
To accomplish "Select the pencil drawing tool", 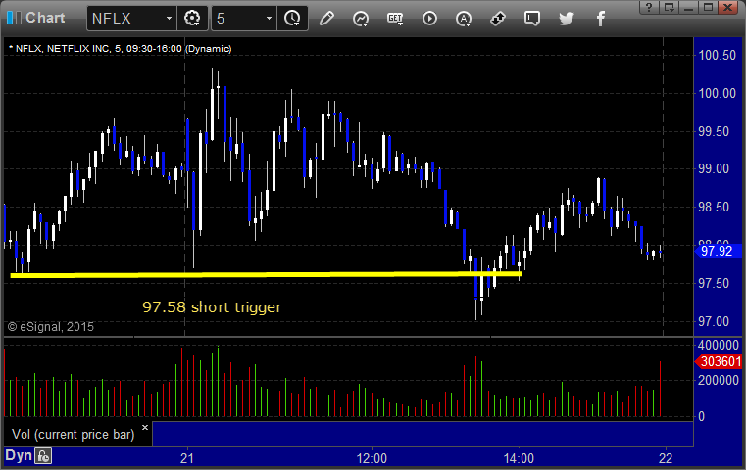I will click(x=326, y=19).
